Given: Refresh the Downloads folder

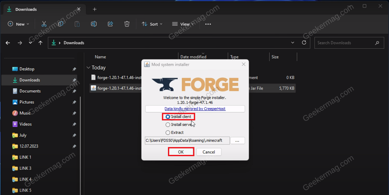Looking at the screenshot, I should [x=304, y=43].
